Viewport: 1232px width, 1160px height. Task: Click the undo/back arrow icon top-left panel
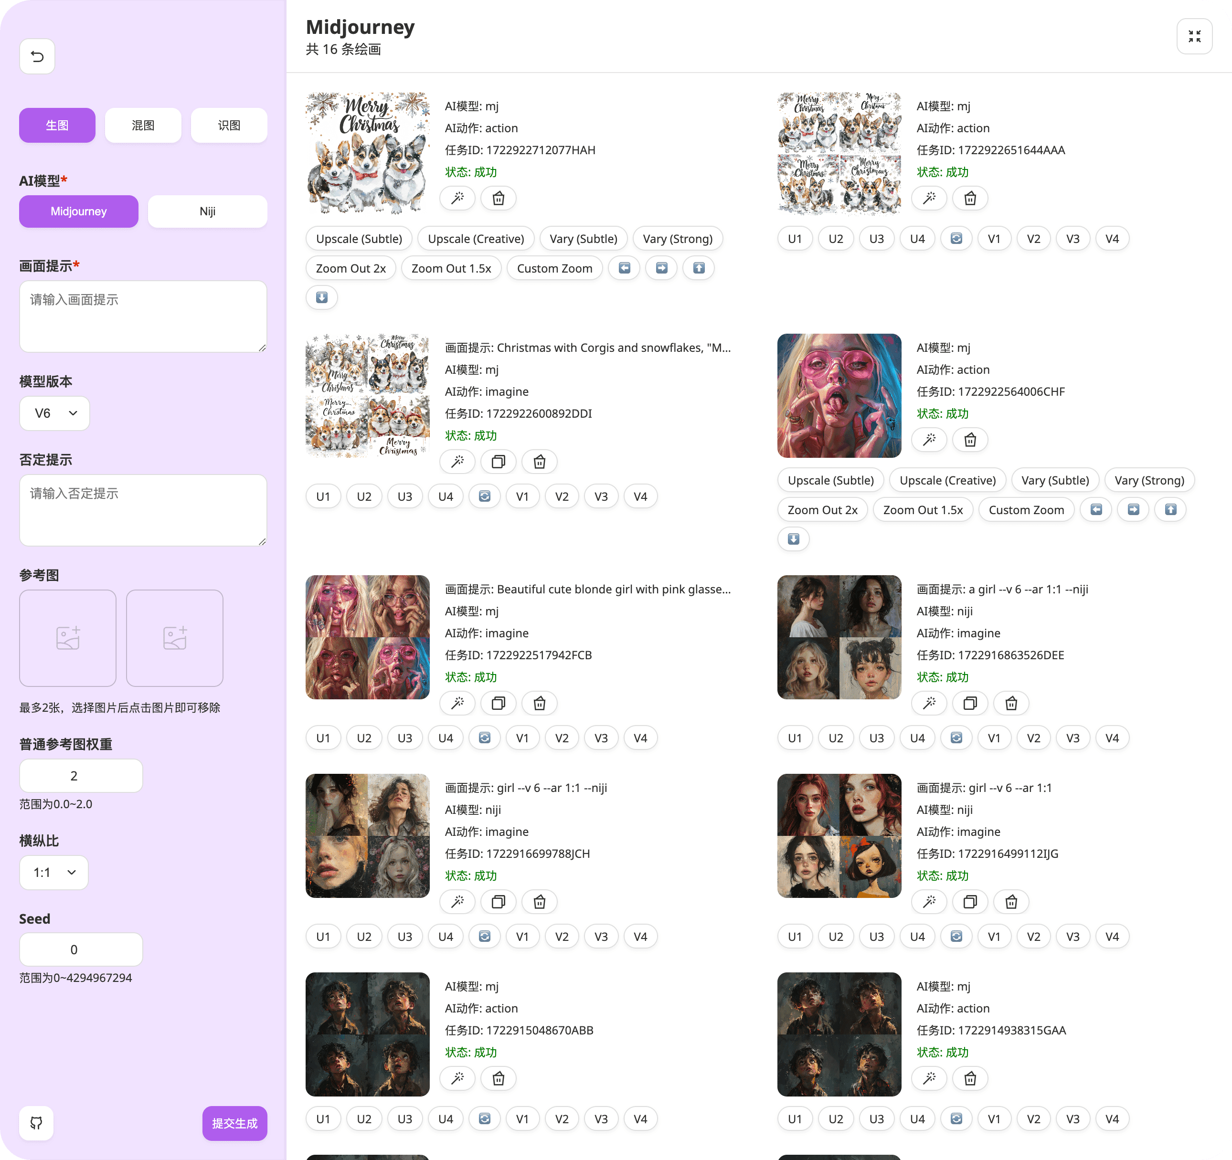click(x=37, y=55)
